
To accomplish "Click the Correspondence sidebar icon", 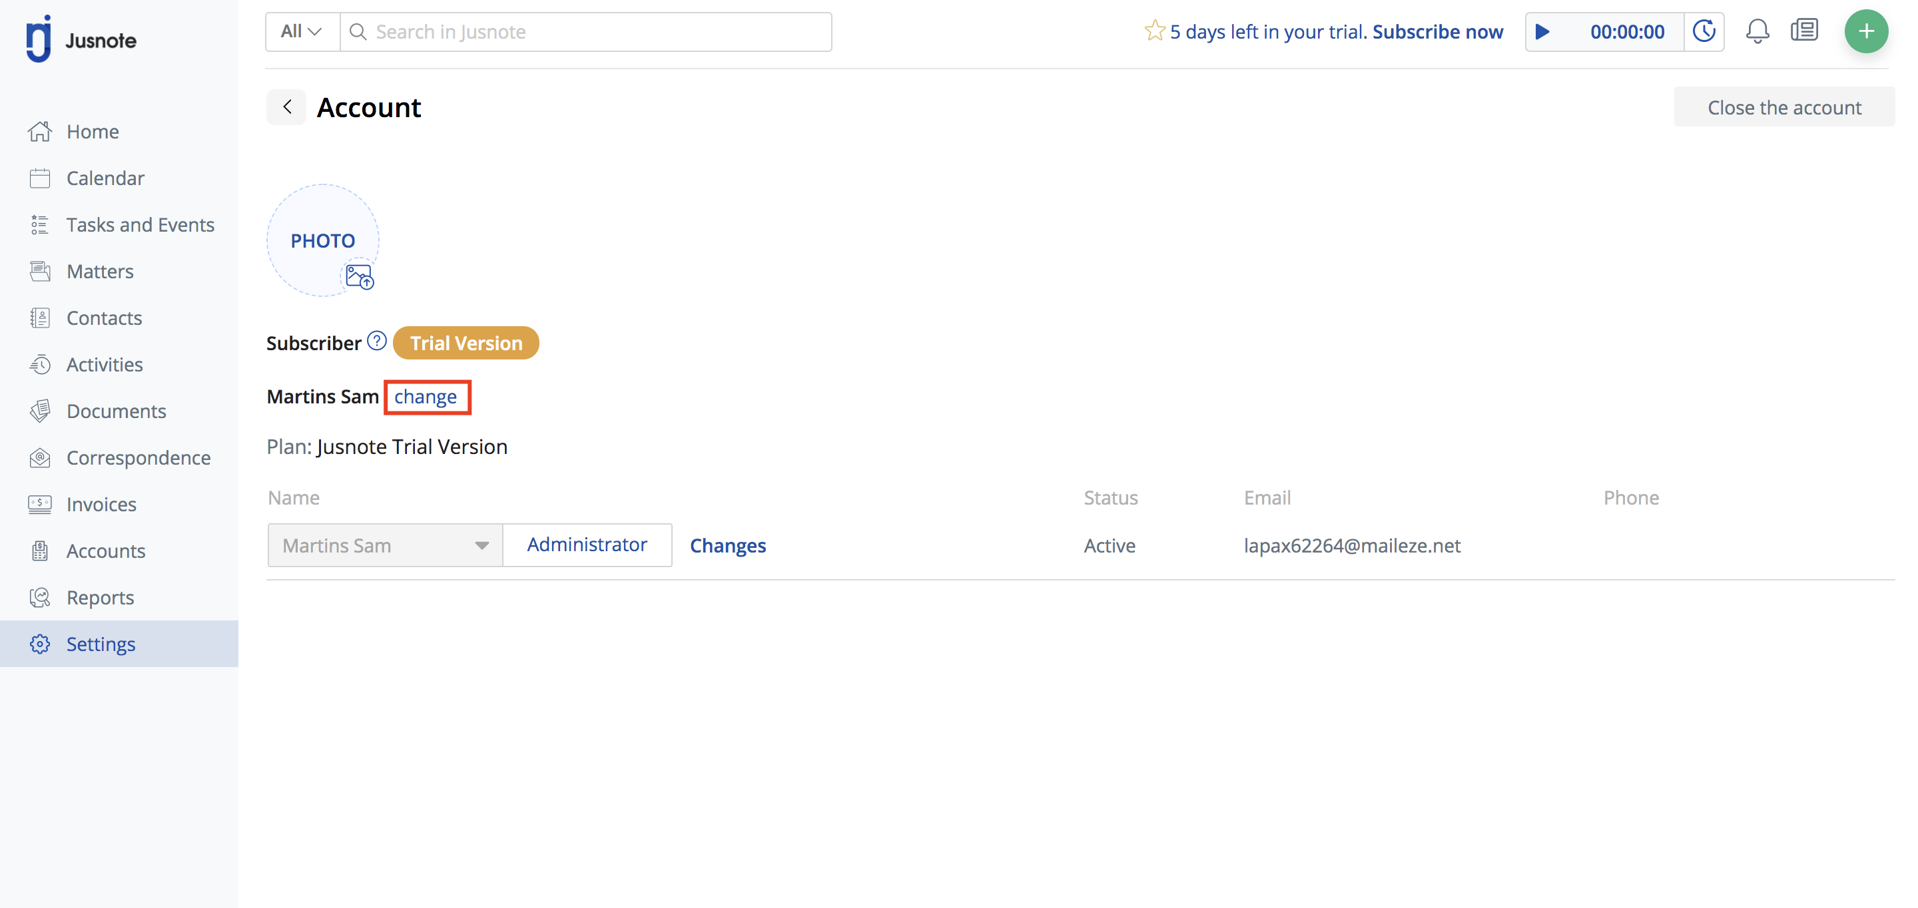I will coord(40,458).
